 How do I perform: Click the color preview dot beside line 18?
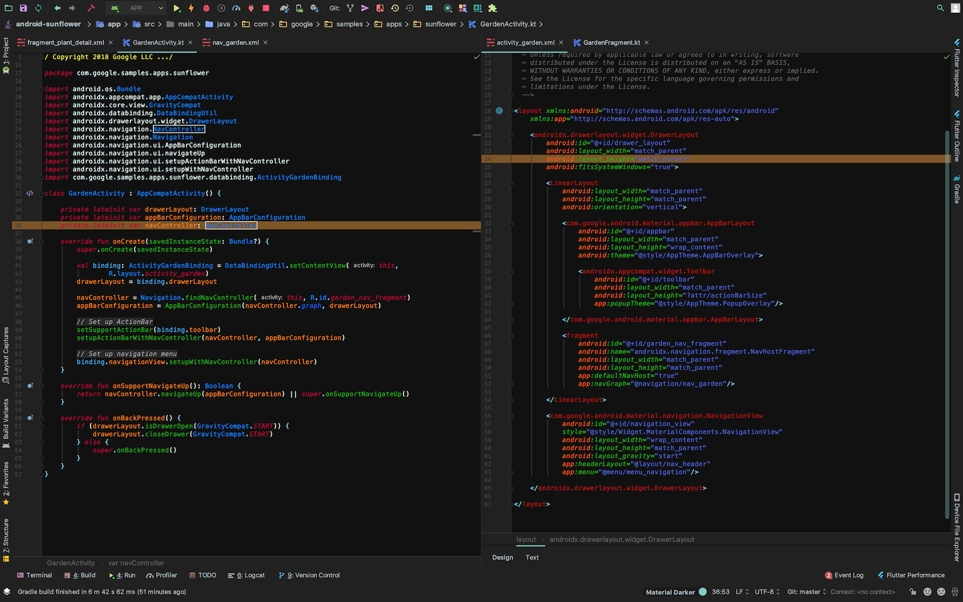(x=499, y=111)
